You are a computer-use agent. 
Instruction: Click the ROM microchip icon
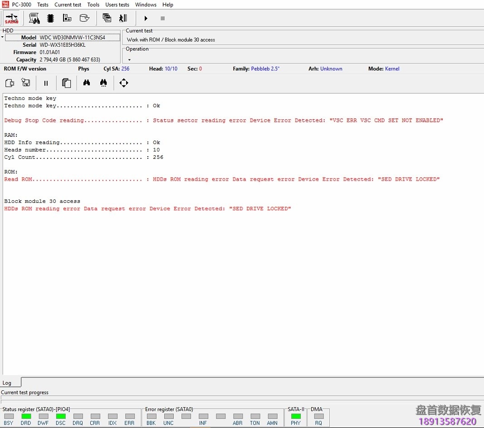tap(50, 18)
